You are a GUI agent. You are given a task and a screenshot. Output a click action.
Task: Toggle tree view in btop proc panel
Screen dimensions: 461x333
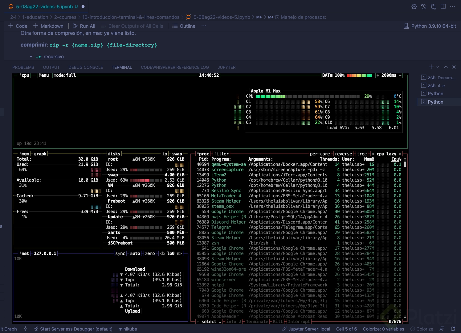pyautogui.click(x=362, y=154)
